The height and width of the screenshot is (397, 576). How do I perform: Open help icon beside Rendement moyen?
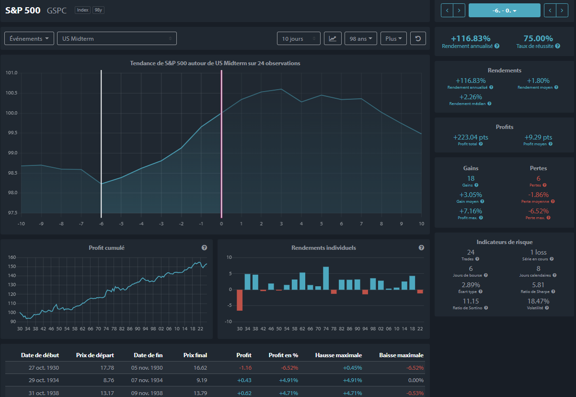coord(557,88)
